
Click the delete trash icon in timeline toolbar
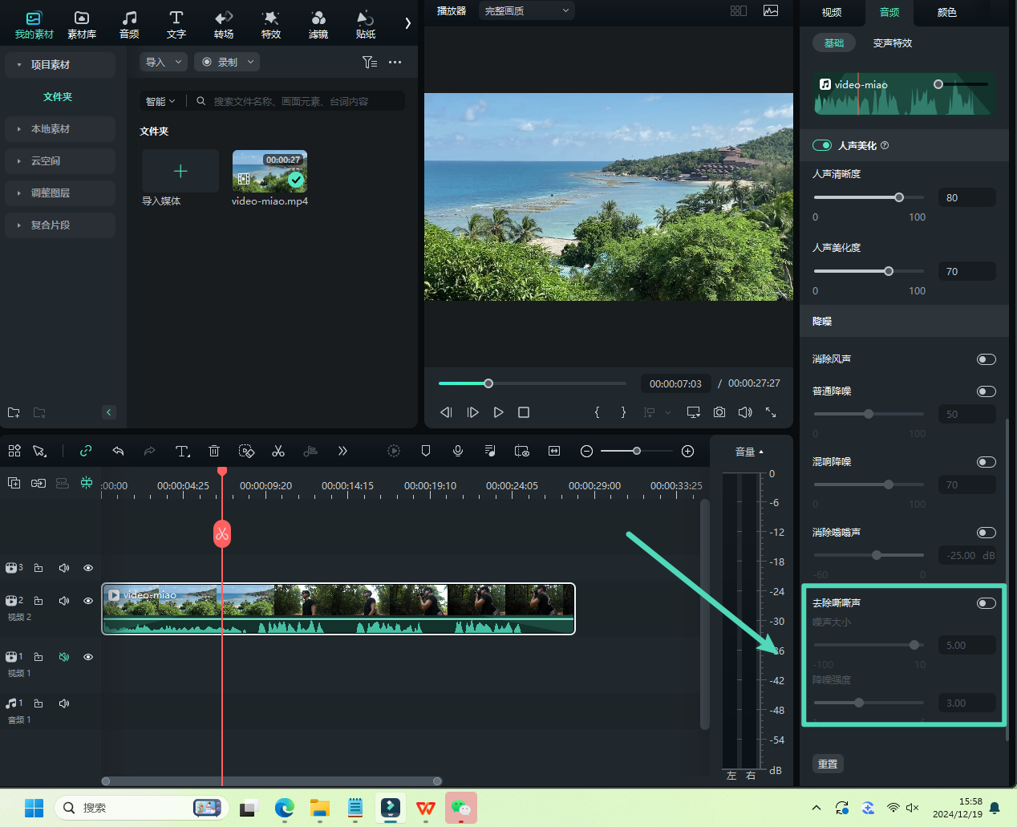214,451
